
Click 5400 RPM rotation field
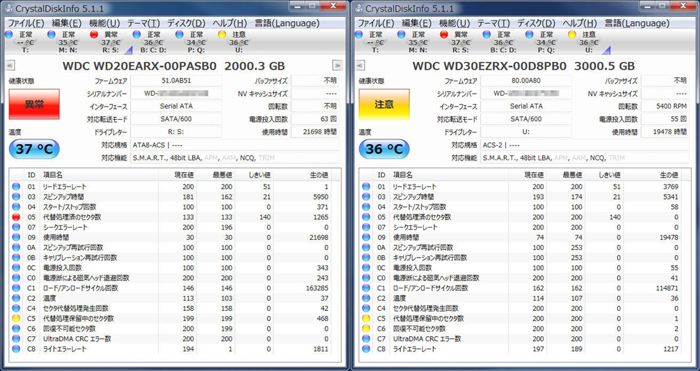pyautogui.click(x=665, y=107)
